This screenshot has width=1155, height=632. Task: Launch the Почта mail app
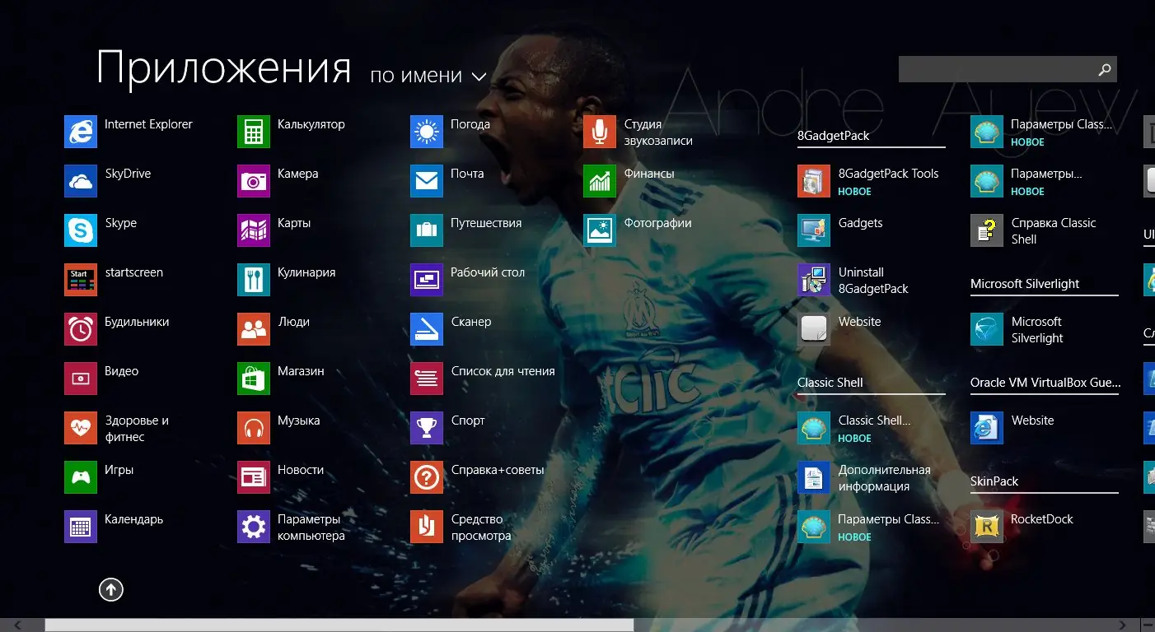tap(447, 181)
